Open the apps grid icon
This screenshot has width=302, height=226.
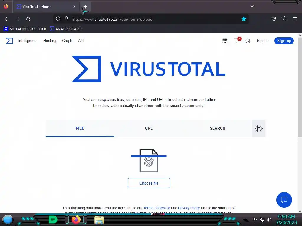225,41
